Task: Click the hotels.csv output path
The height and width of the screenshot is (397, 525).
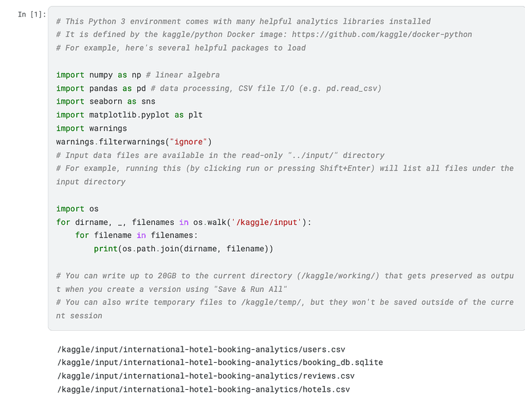Action: pyautogui.click(x=203, y=390)
